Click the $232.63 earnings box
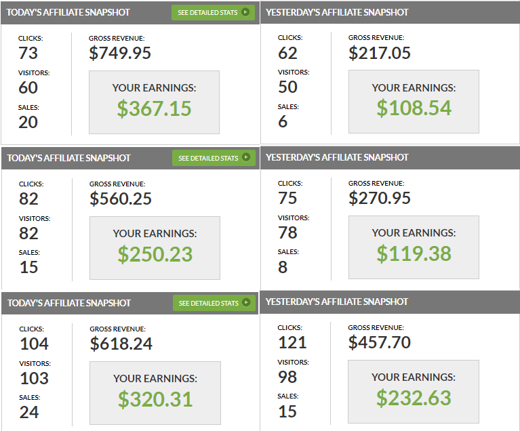The height and width of the screenshot is (431, 520). (414, 392)
